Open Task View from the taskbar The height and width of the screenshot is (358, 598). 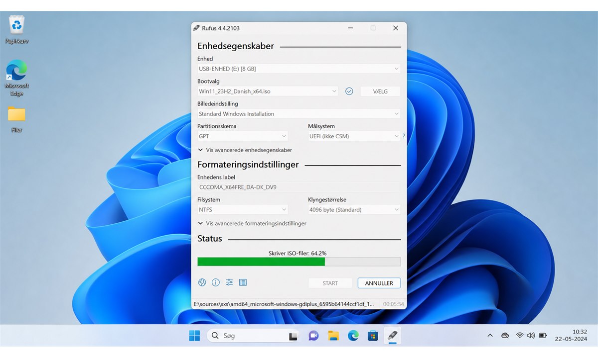294,337
